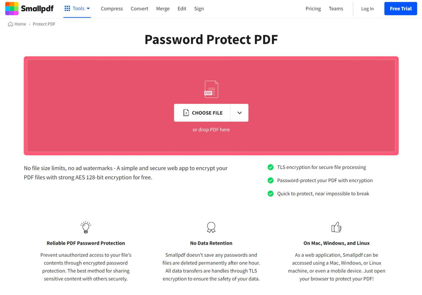Click the PDF document icon in upload area
The height and width of the screenshot is (295, 422).
tap(211, 89)
